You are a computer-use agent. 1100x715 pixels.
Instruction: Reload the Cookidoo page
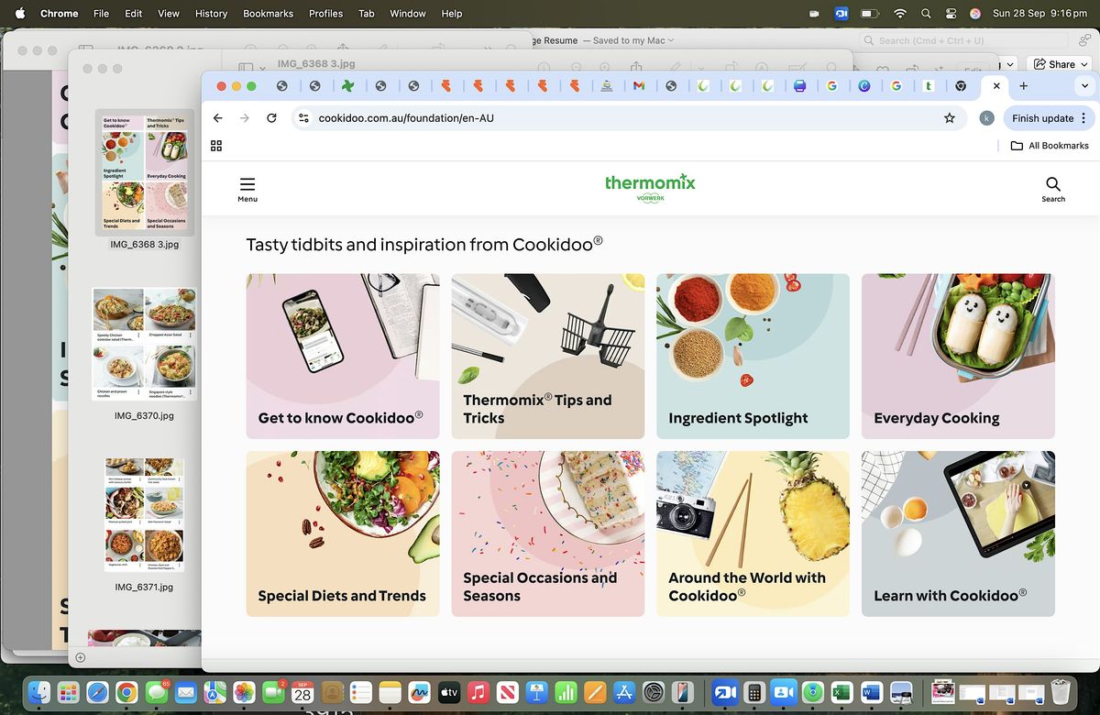click(x=271, y=118)
